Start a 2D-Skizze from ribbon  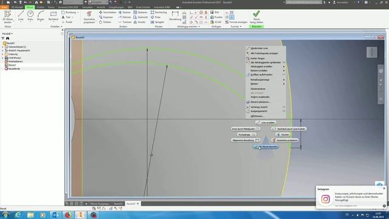click(x=8, y=17)
